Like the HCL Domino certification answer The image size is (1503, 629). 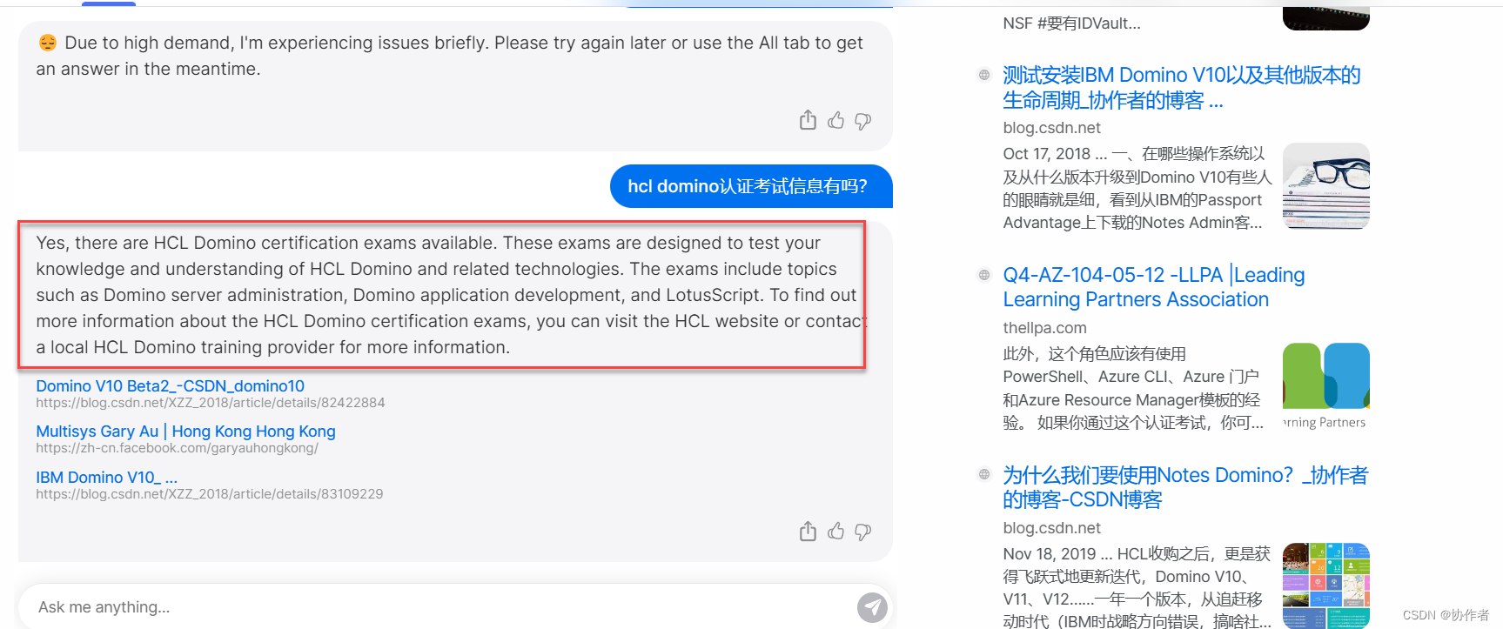[835, 531]
